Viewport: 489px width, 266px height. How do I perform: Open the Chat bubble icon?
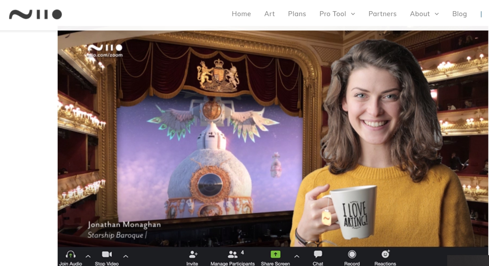pos(318,254)
